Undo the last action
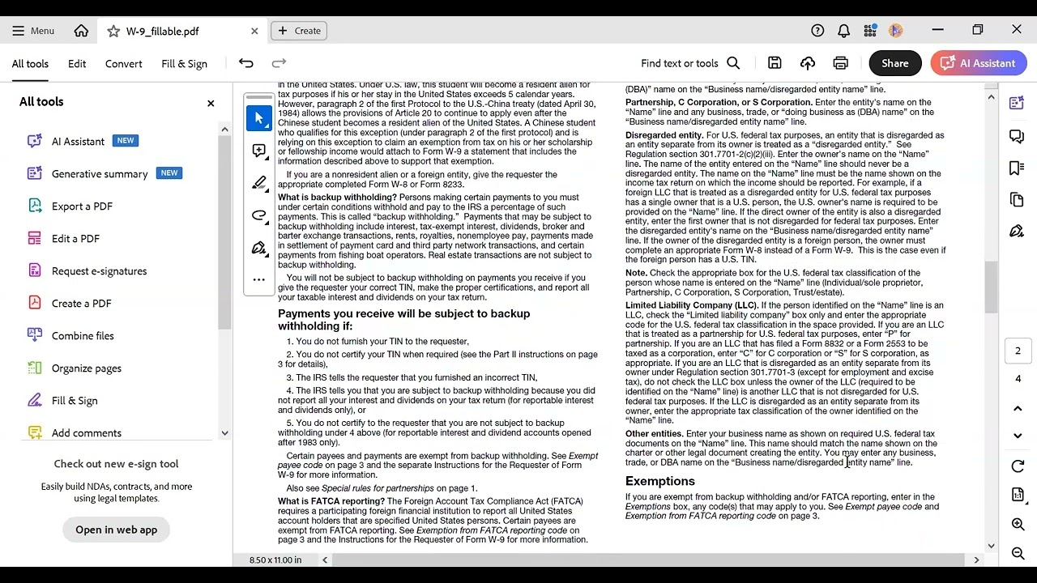Viewport: 1037px width, 583px height. [246, 63]
